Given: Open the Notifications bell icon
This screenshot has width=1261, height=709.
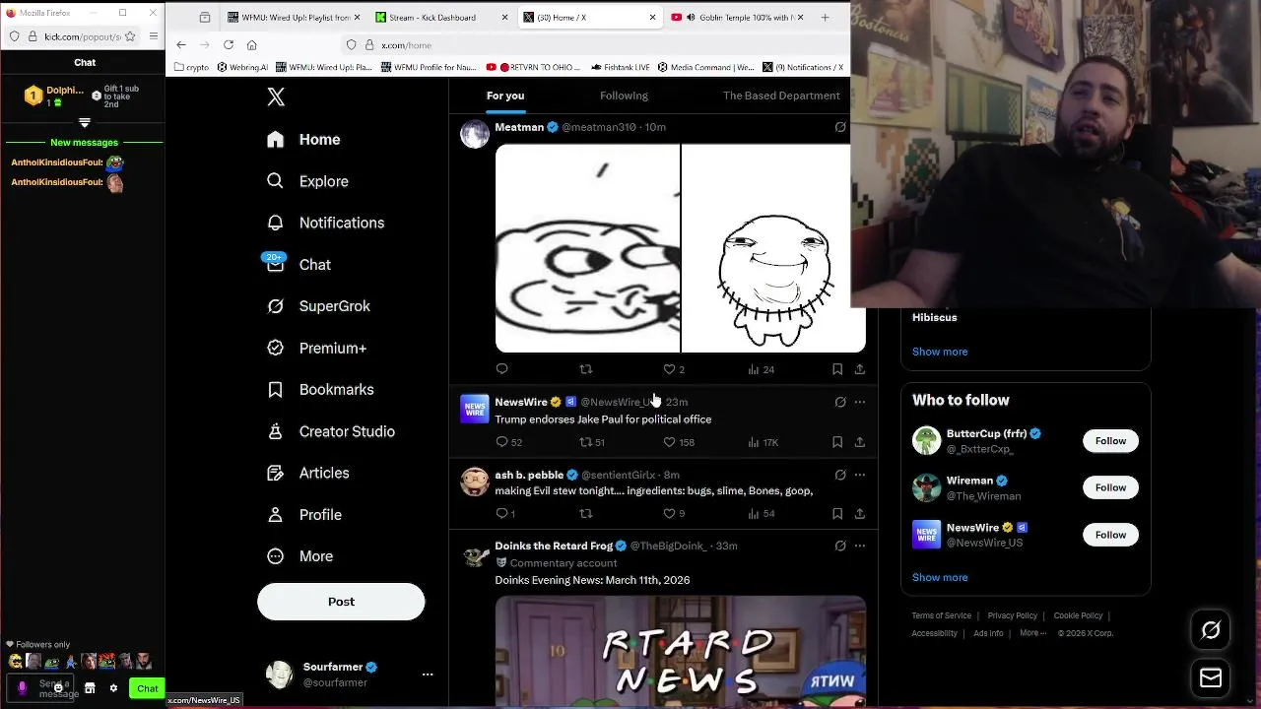Looking at the screenshot, I should [x=276, y=223].
